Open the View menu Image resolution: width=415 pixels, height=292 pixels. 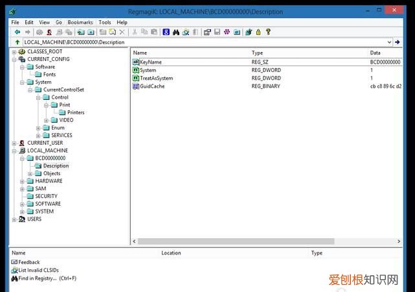[44, 22]
